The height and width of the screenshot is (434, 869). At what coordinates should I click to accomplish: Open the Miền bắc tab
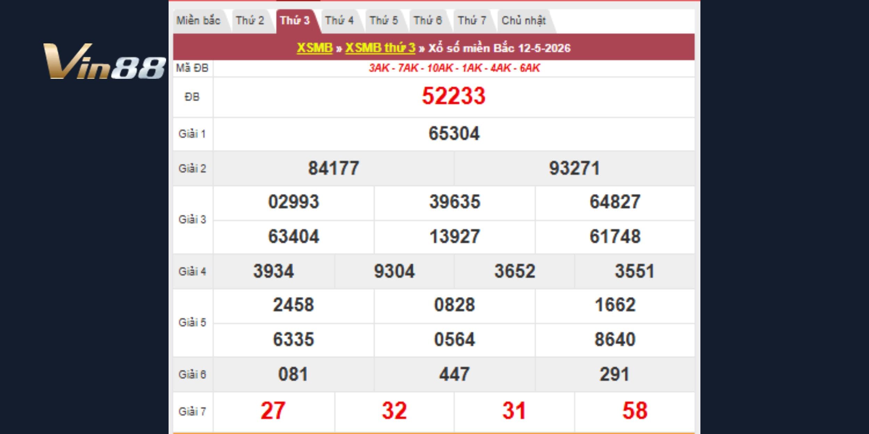pos(198,21)
